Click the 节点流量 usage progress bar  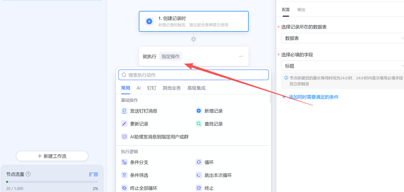click(x=52, y=182)
